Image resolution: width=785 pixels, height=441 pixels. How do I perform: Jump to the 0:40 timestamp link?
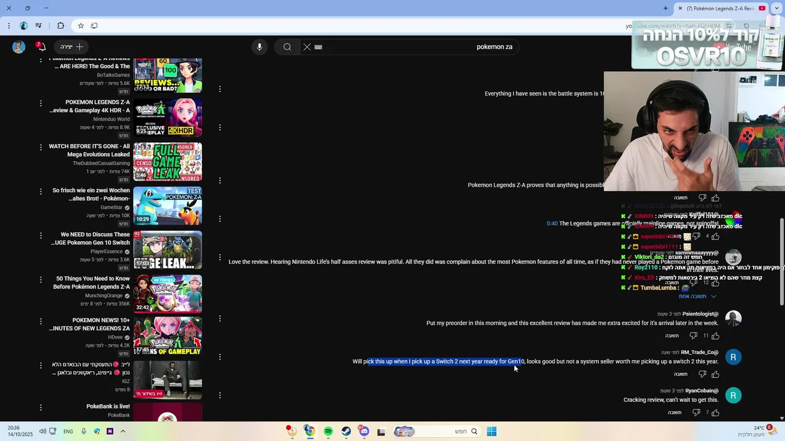tap(552, 224)
